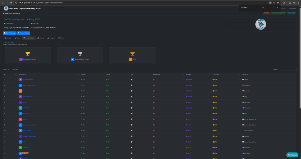Focus the leaderboard Search input field
This screenshot has width=301, height=159.
(x=287, y=69)
